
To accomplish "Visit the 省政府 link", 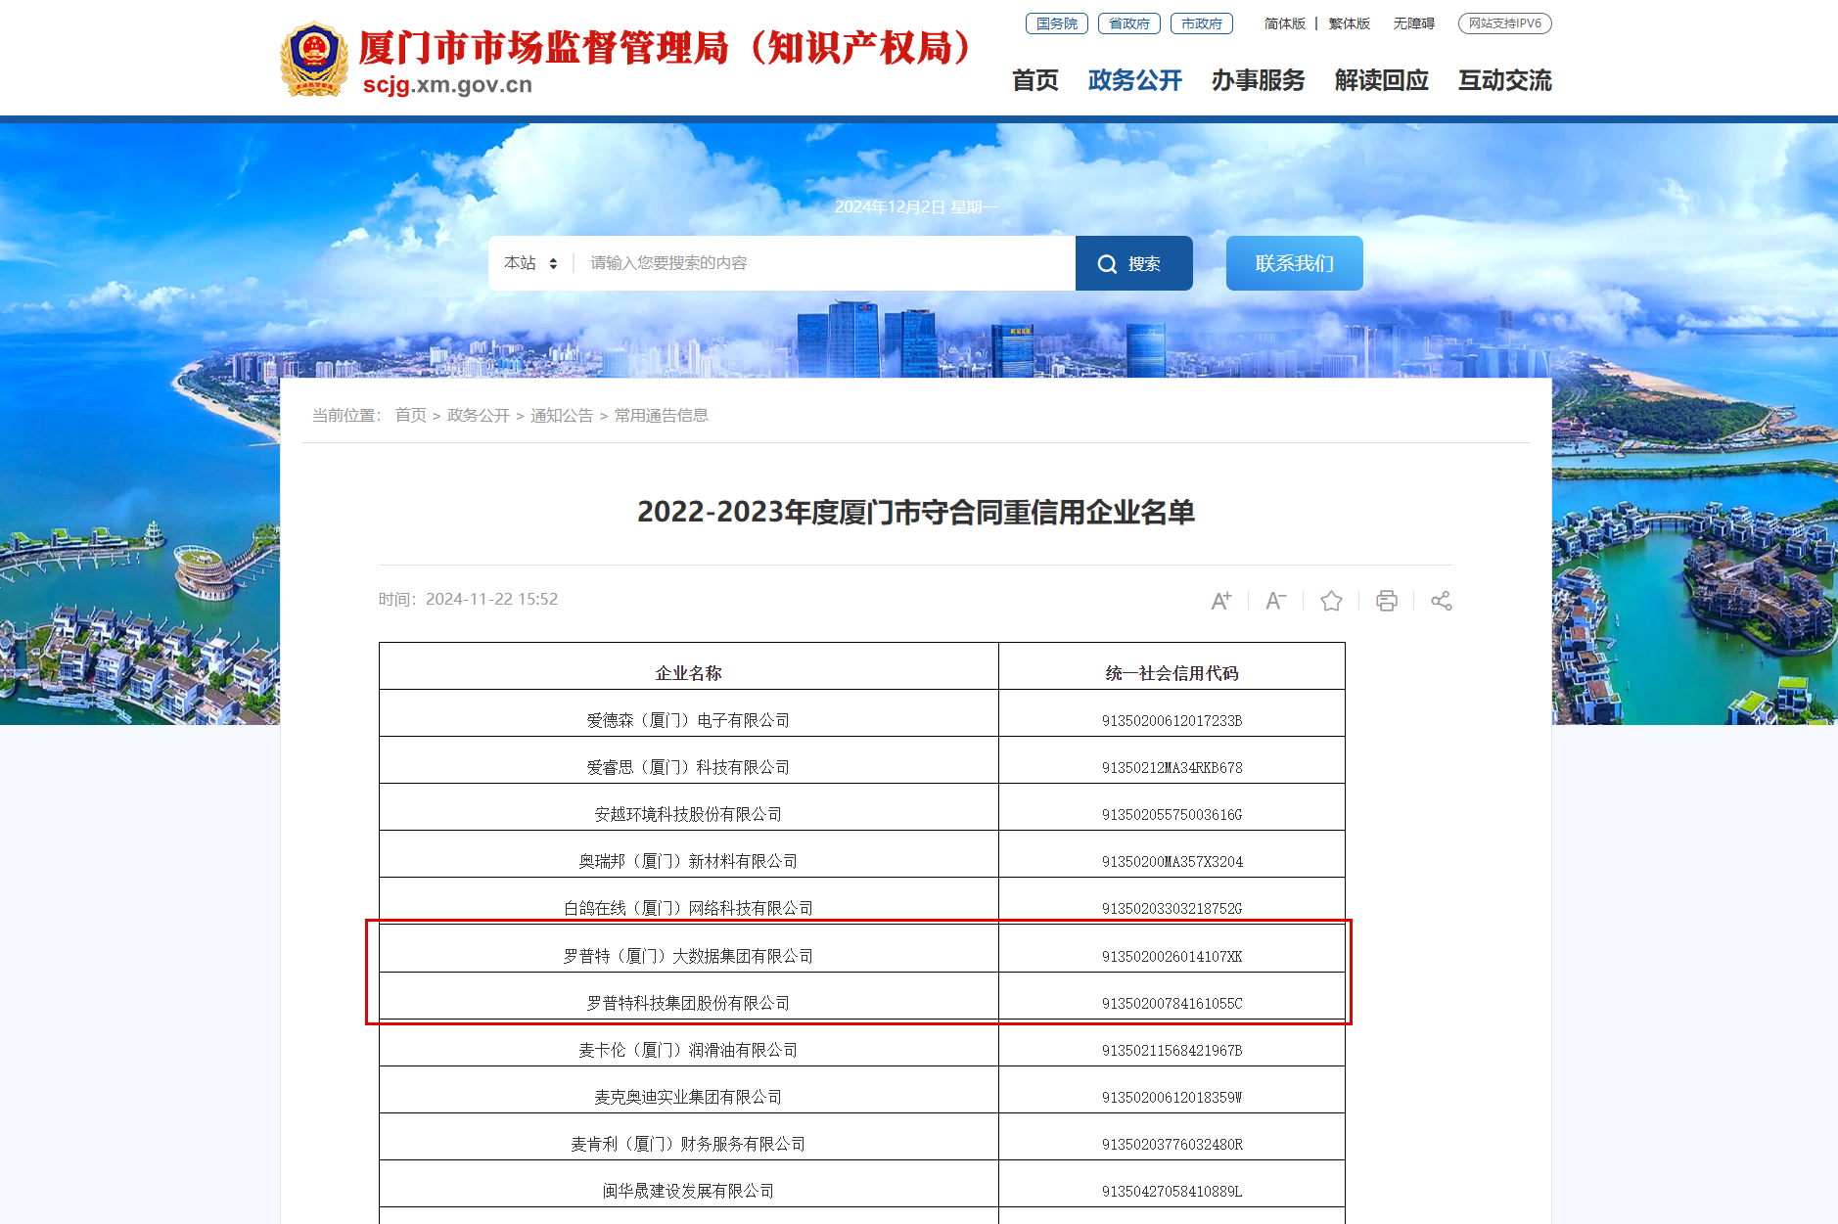I will (1129, 23).
